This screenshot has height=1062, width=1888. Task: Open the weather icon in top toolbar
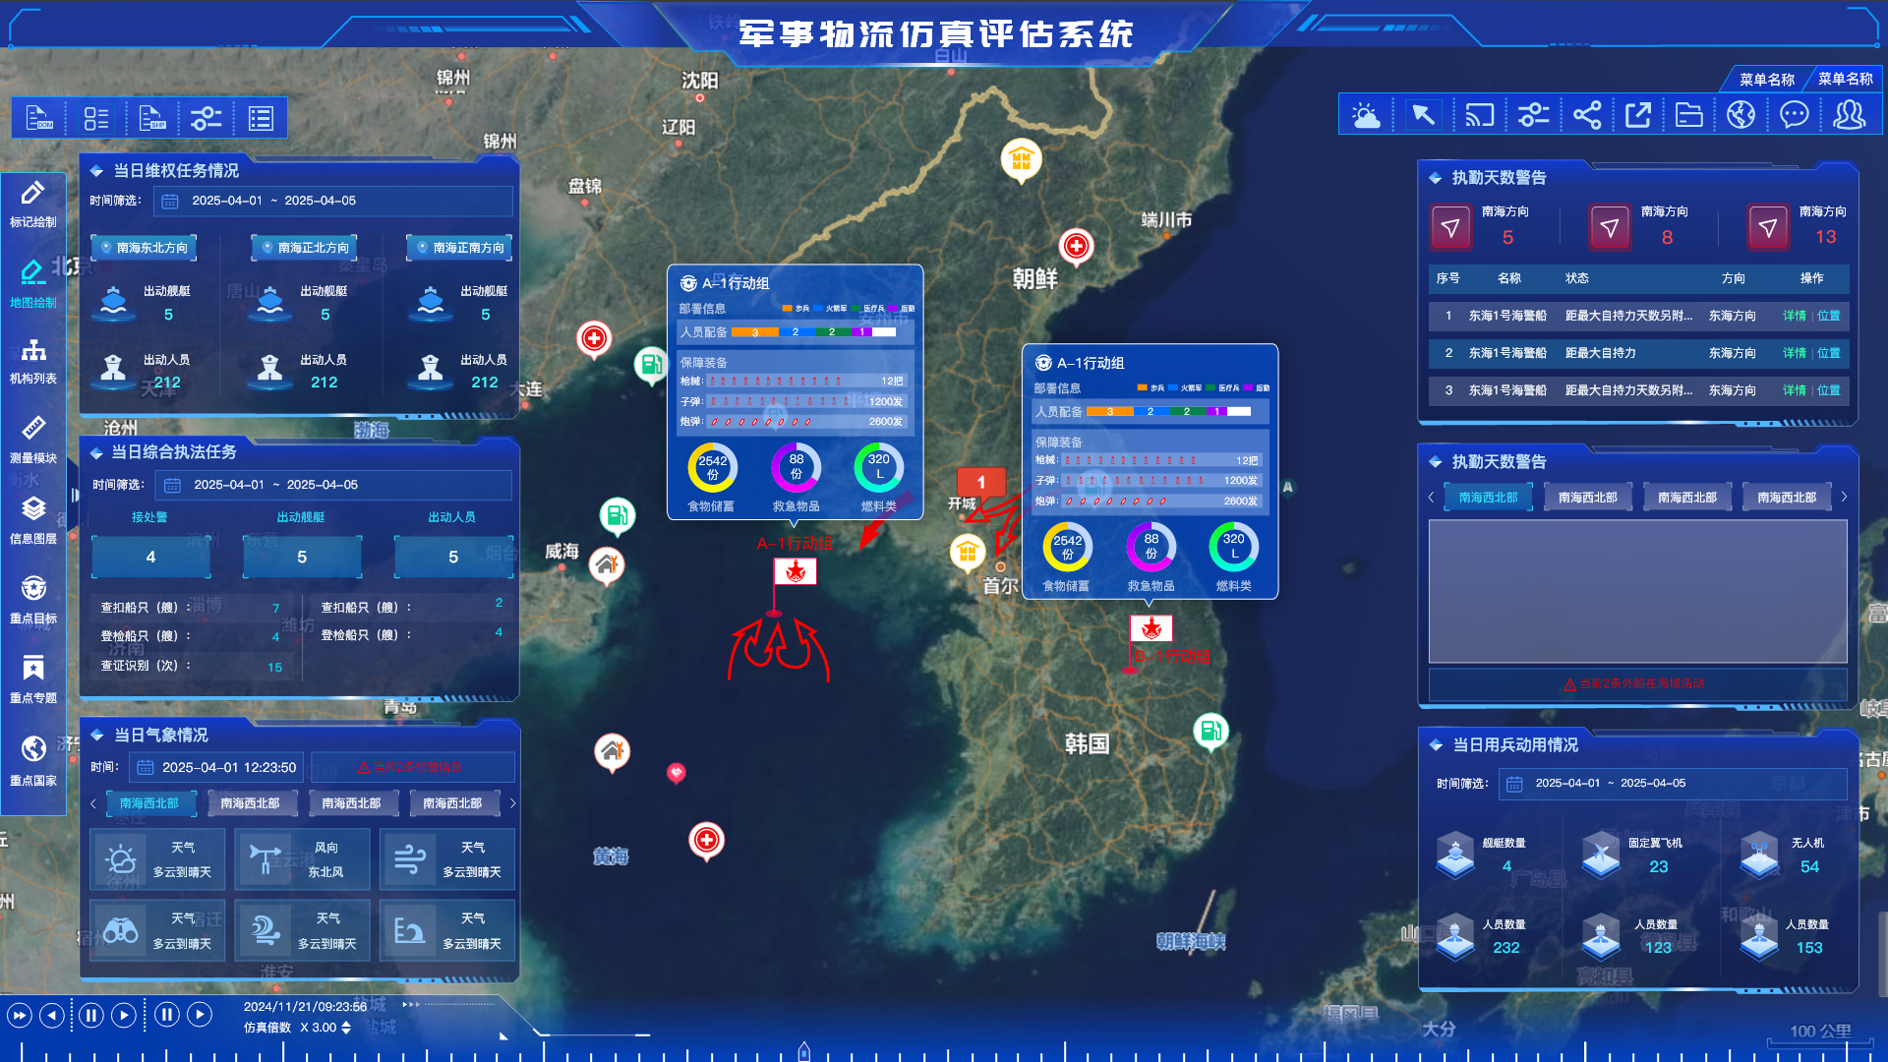(1366, 116)
